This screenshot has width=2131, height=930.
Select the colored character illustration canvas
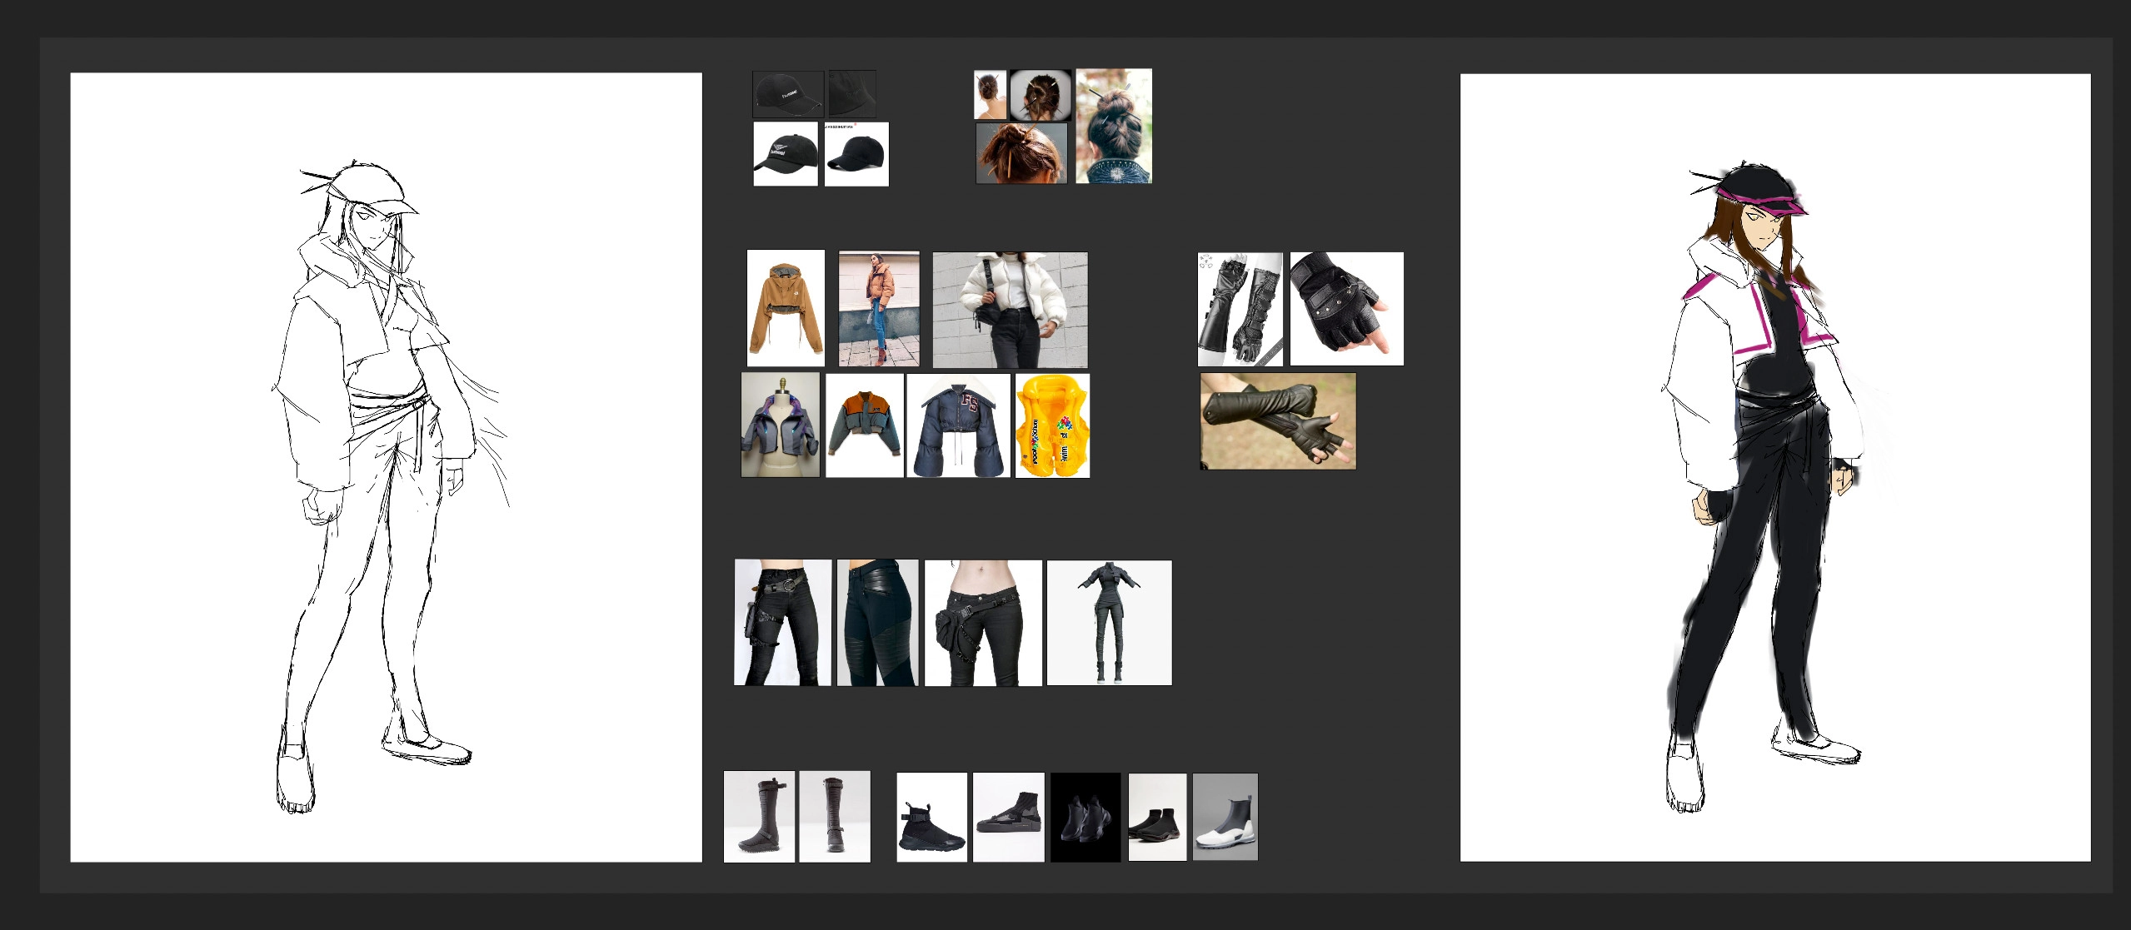point(1774,467)
